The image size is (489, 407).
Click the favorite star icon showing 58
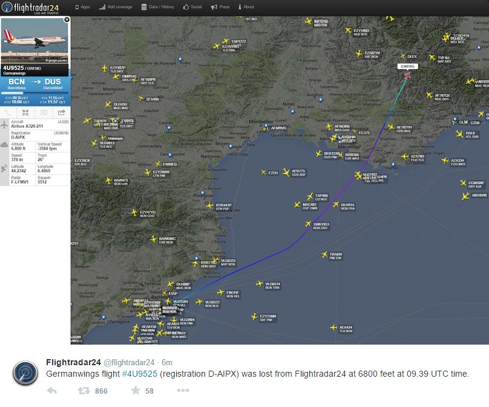tap(134, 391)
